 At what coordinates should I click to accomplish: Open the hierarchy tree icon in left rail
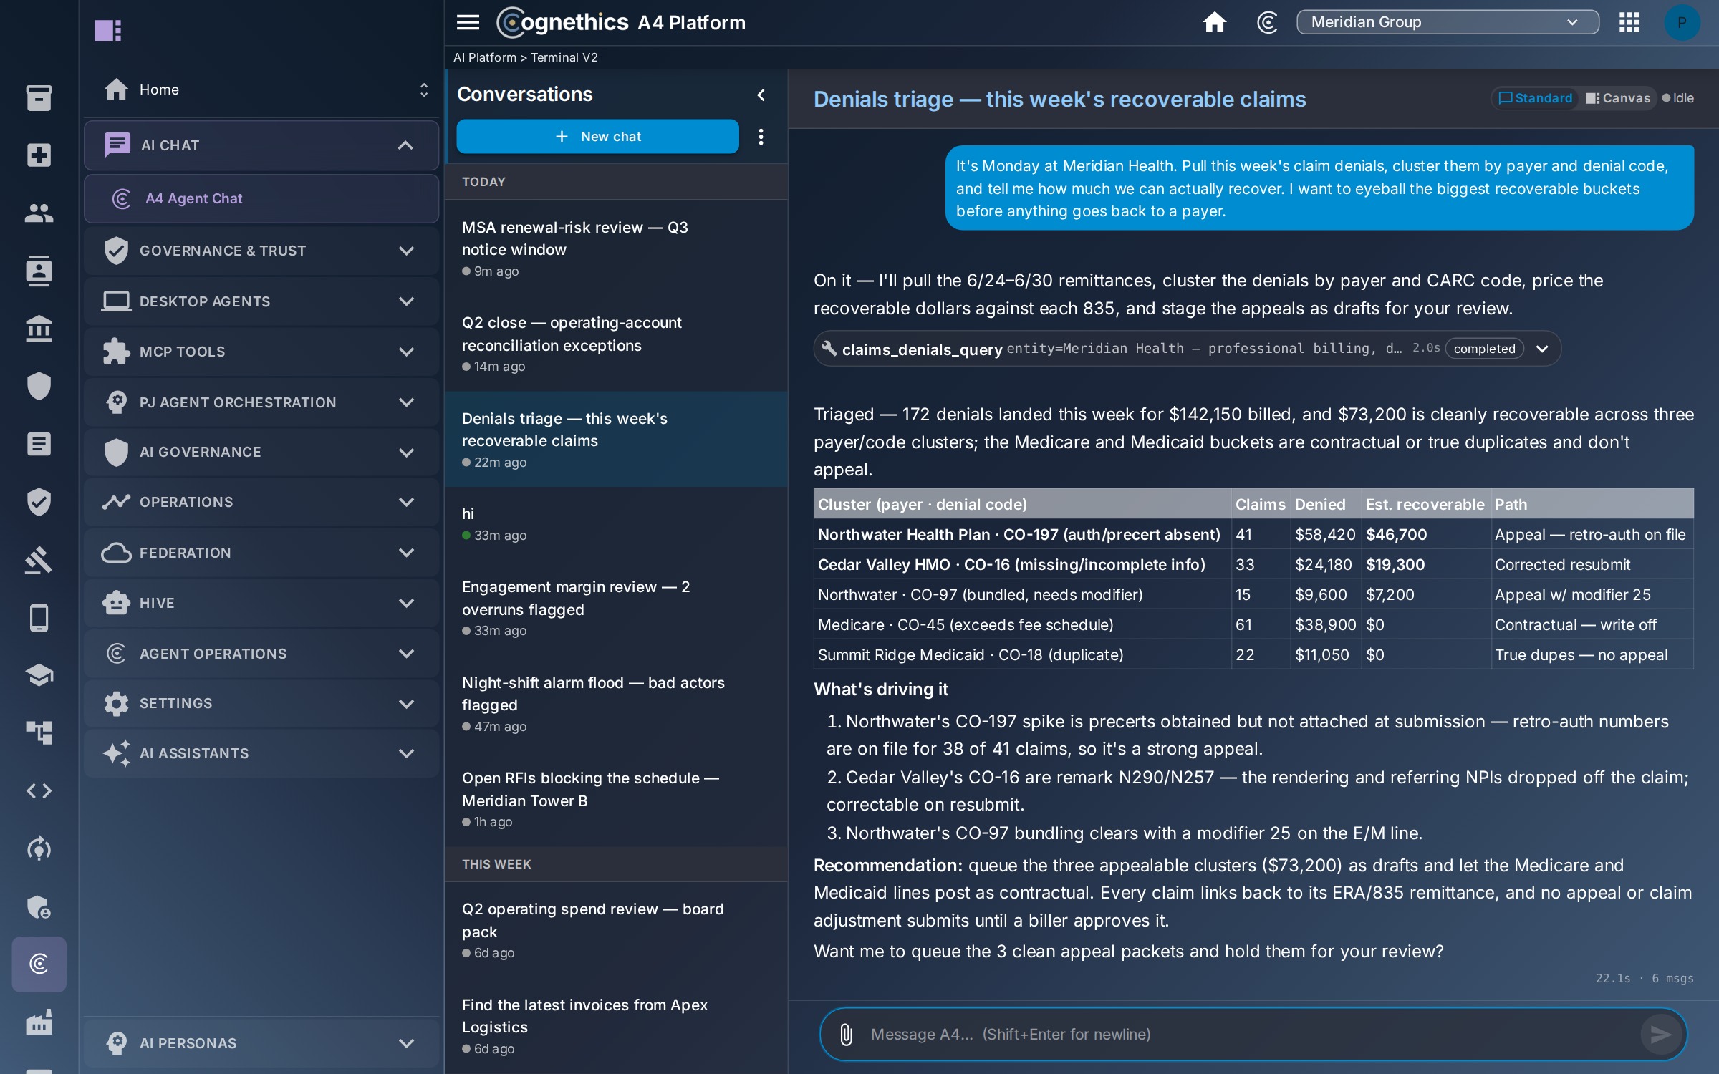[39, 732]
